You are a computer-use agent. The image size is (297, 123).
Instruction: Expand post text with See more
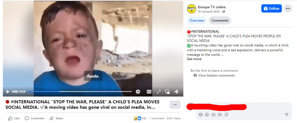click(x=194, y=59)
